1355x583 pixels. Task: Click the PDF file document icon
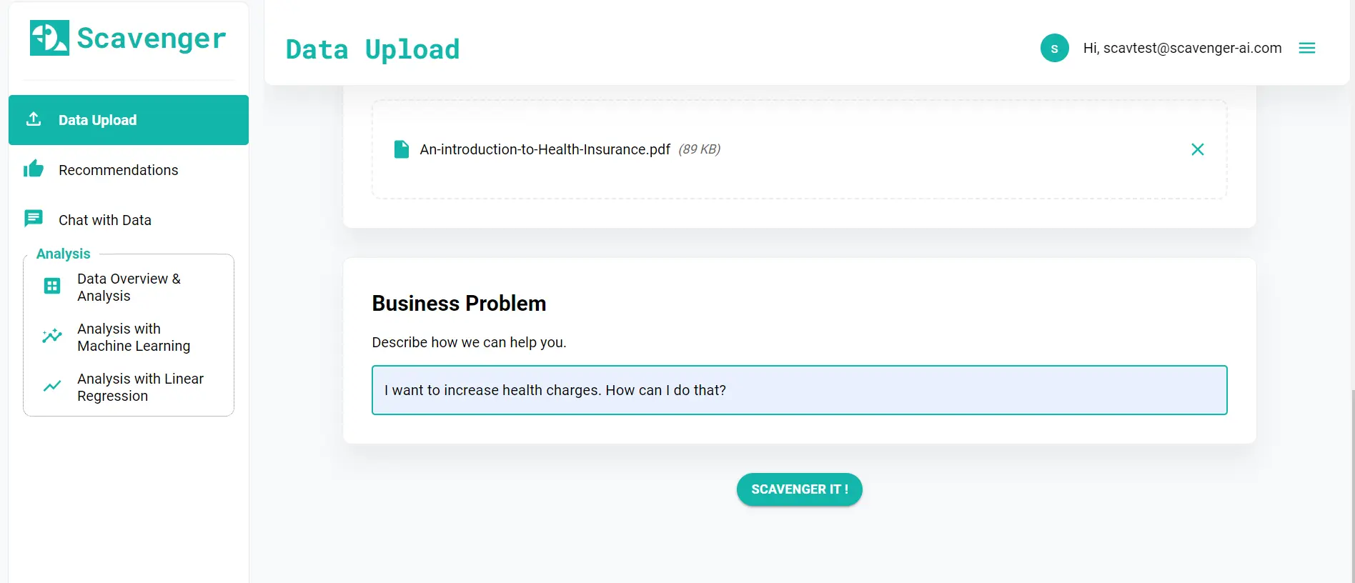[402, 149]
